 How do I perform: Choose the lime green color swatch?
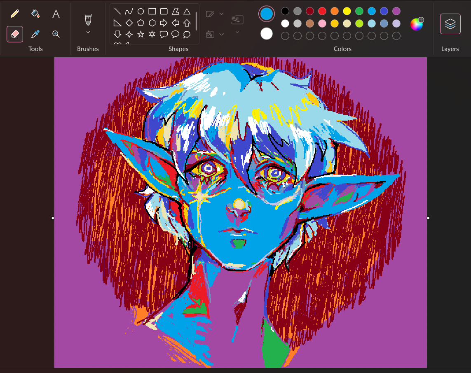(359, 23)
